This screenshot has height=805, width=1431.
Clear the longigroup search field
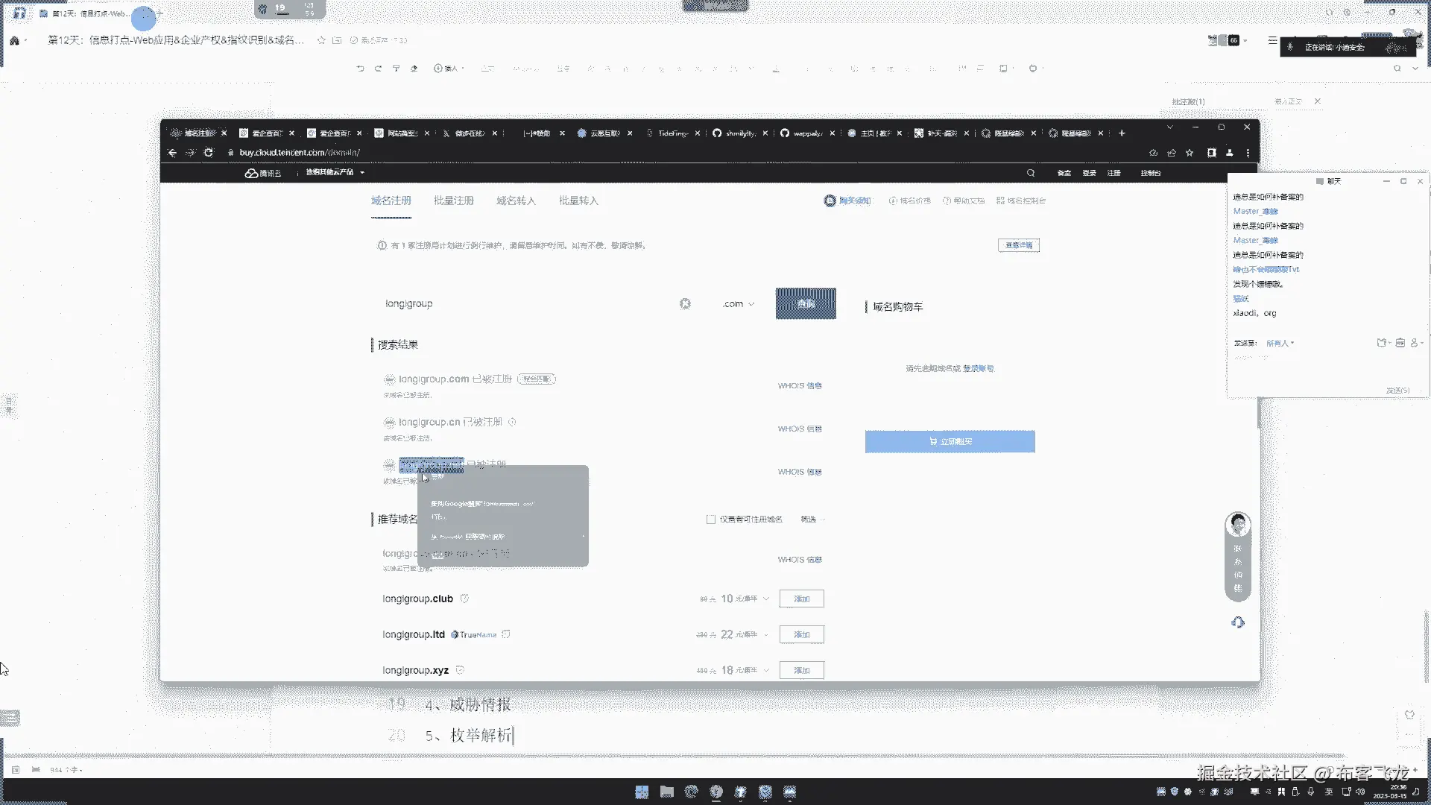(685, 304)
